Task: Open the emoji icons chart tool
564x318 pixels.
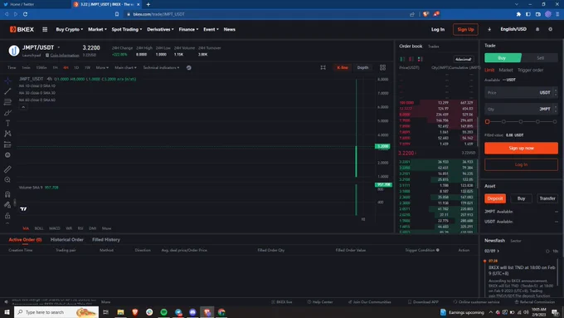Action: click(7, 155)
